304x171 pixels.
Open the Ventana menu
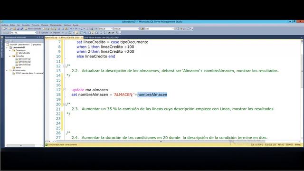(x=67, y=25)
